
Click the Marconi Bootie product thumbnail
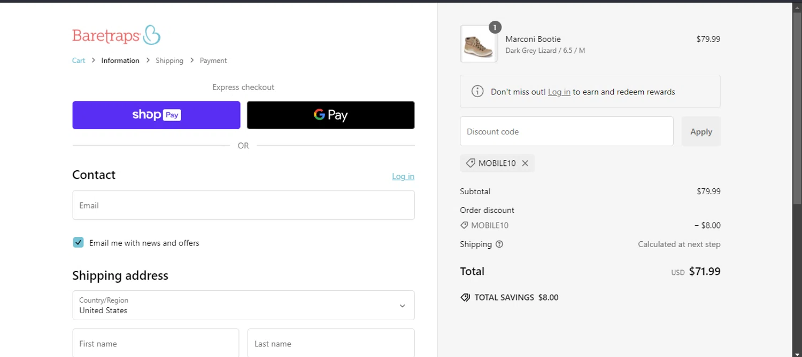click(x=479, y=44)
